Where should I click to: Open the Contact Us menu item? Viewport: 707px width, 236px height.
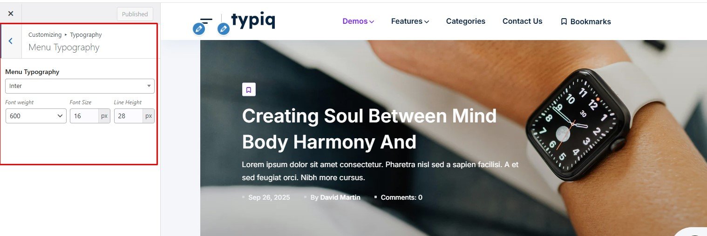tap(522, 21)
